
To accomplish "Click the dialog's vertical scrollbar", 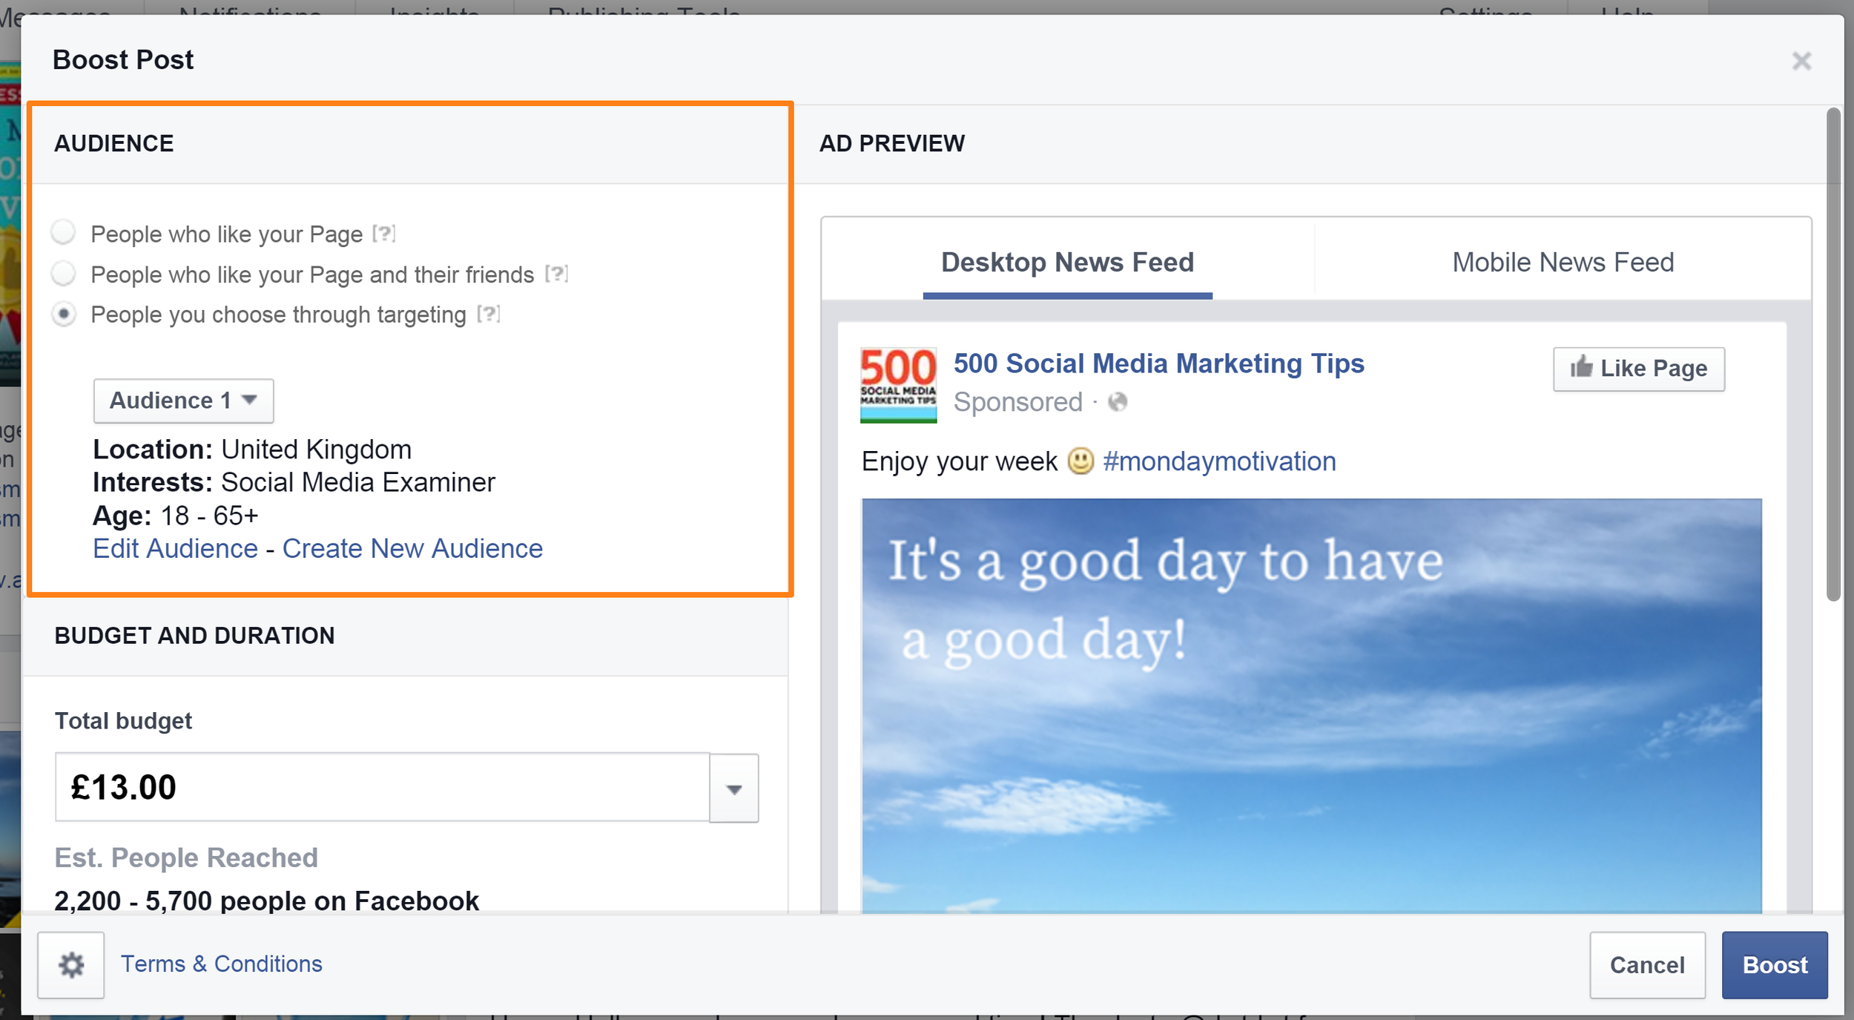I will (1833, 355).
